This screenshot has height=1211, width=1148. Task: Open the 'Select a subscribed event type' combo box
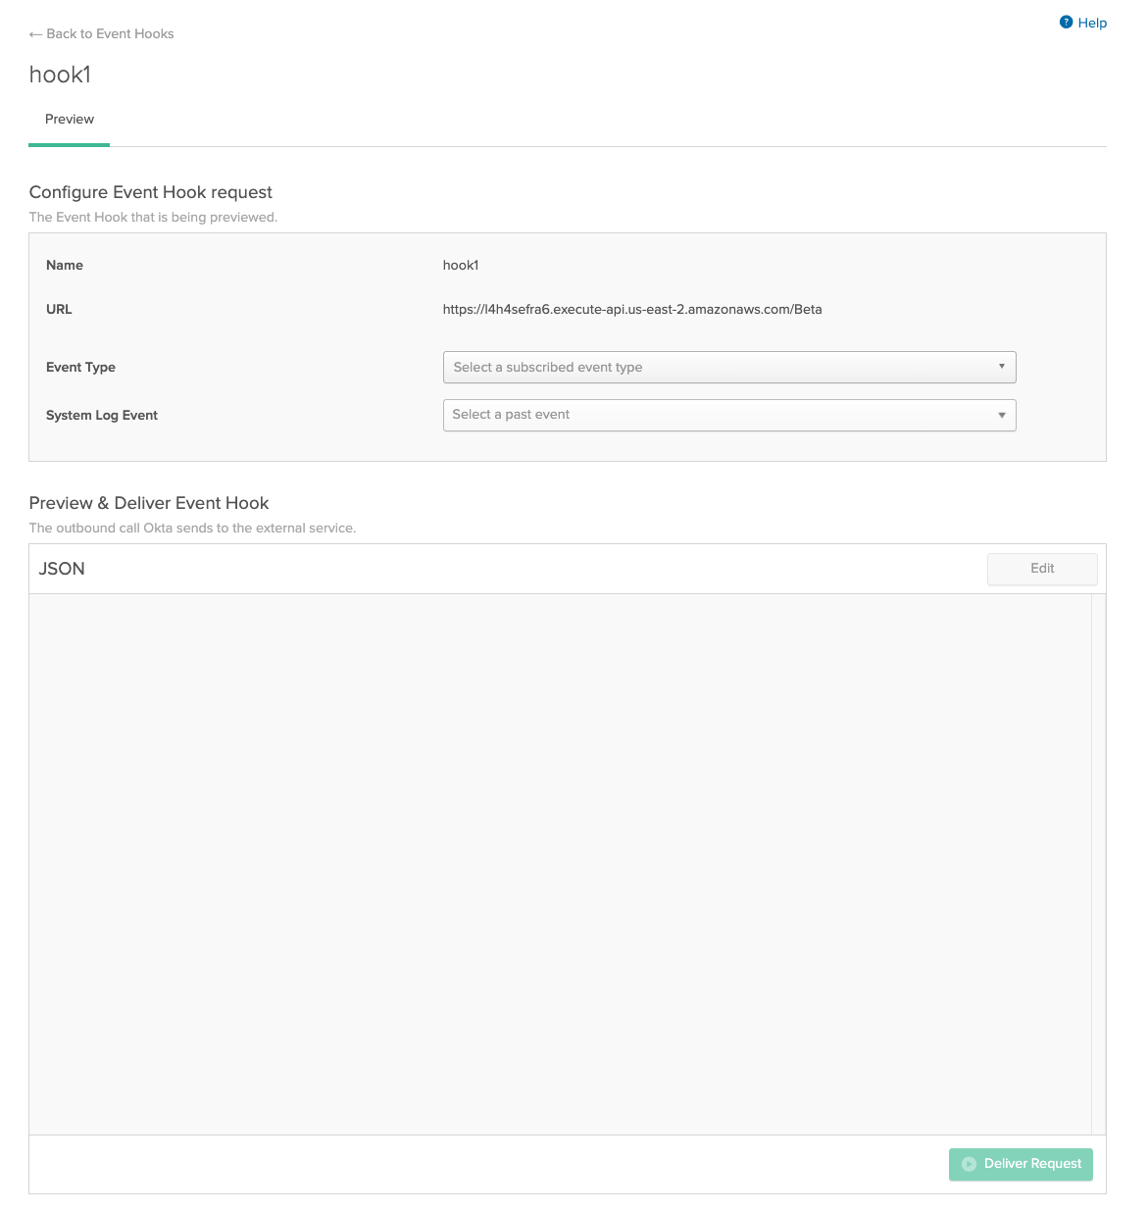pos(728,367)
